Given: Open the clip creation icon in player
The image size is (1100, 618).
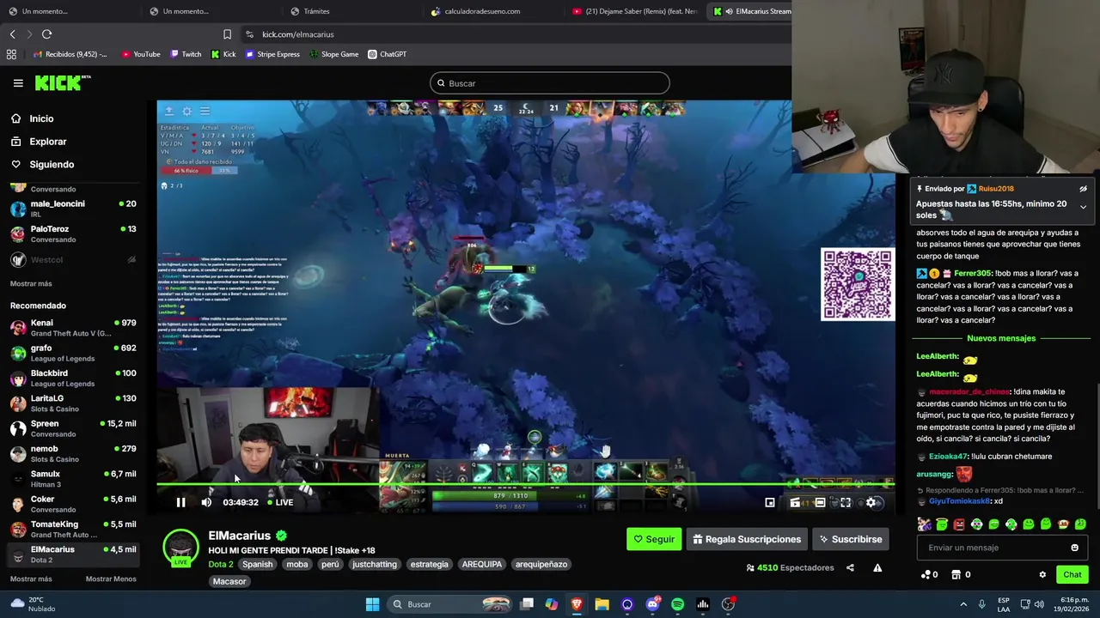Looking at the screenshot, I should tap(795, 502).
